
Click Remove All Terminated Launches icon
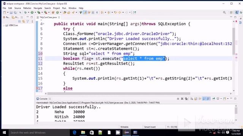(x=186, y=99)
